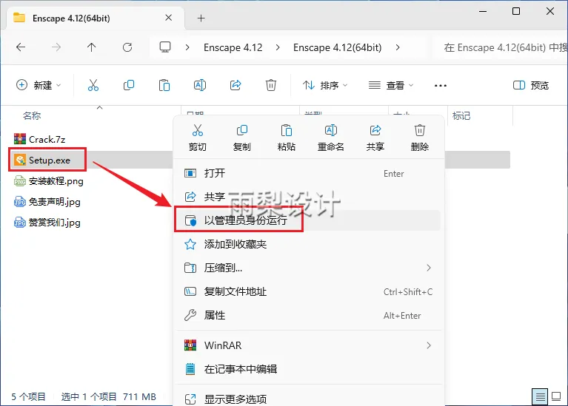Image resolution: width=568 pixels, height=406 pixels.
Task: Choose 在记事本中编辑
Action: coord(308,369)
